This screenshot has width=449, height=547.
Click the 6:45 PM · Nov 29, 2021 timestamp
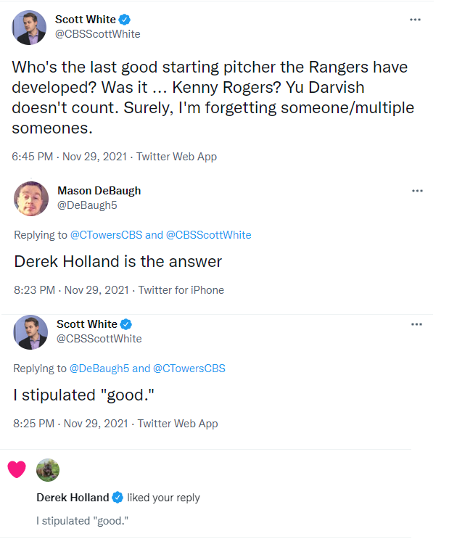click(70, 157)
